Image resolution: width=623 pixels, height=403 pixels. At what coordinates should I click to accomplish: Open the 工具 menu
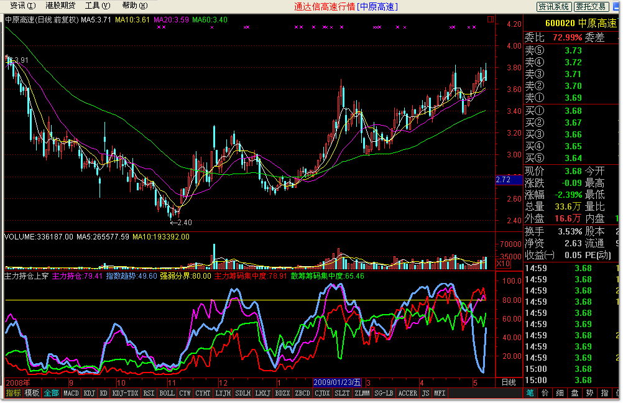click(98, 6)
